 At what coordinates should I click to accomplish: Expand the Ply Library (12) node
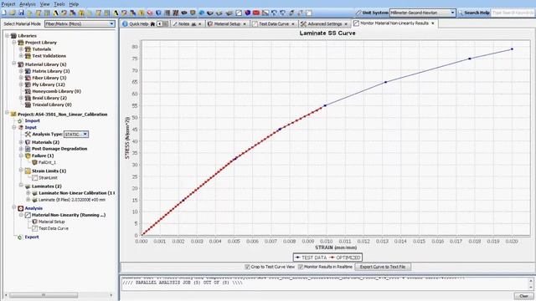[21, 84]
